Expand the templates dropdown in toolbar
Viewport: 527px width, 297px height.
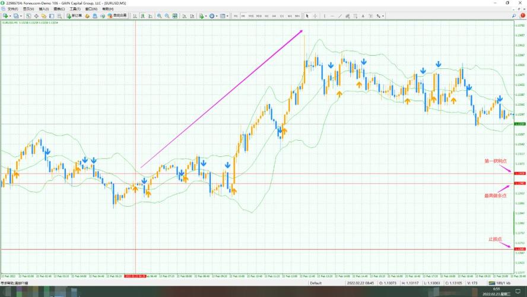click(x=228, y=16)
